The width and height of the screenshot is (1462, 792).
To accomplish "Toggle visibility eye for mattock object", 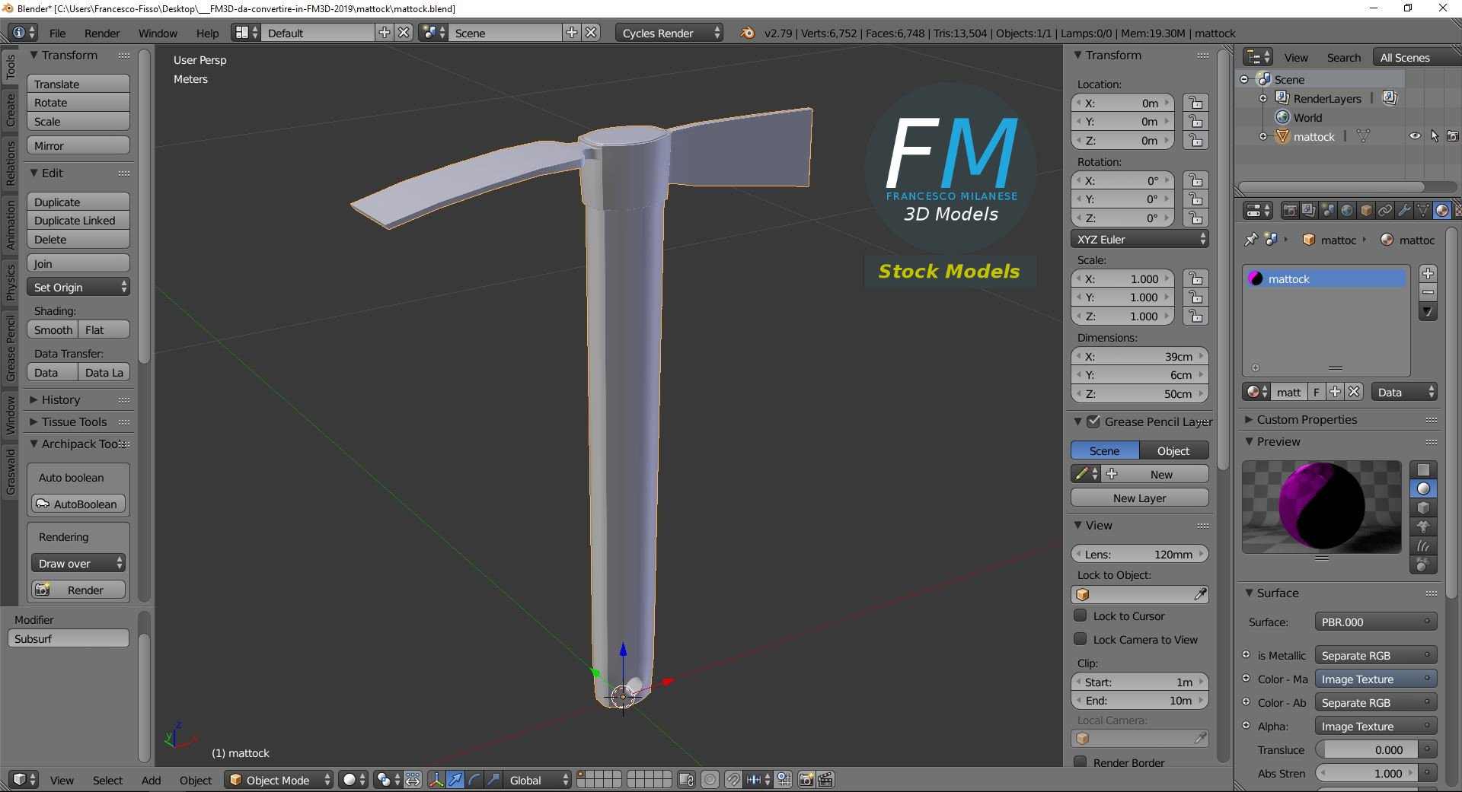I will click(1415, 136).
